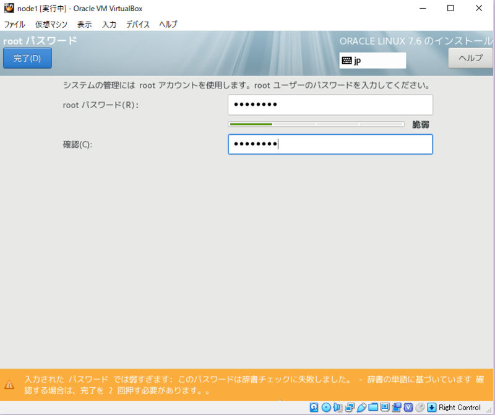Image resolution: width=495 pixels, height=415 pixels.
Task: Click the jp keyboard layout indicator
Action: point(372,60)
